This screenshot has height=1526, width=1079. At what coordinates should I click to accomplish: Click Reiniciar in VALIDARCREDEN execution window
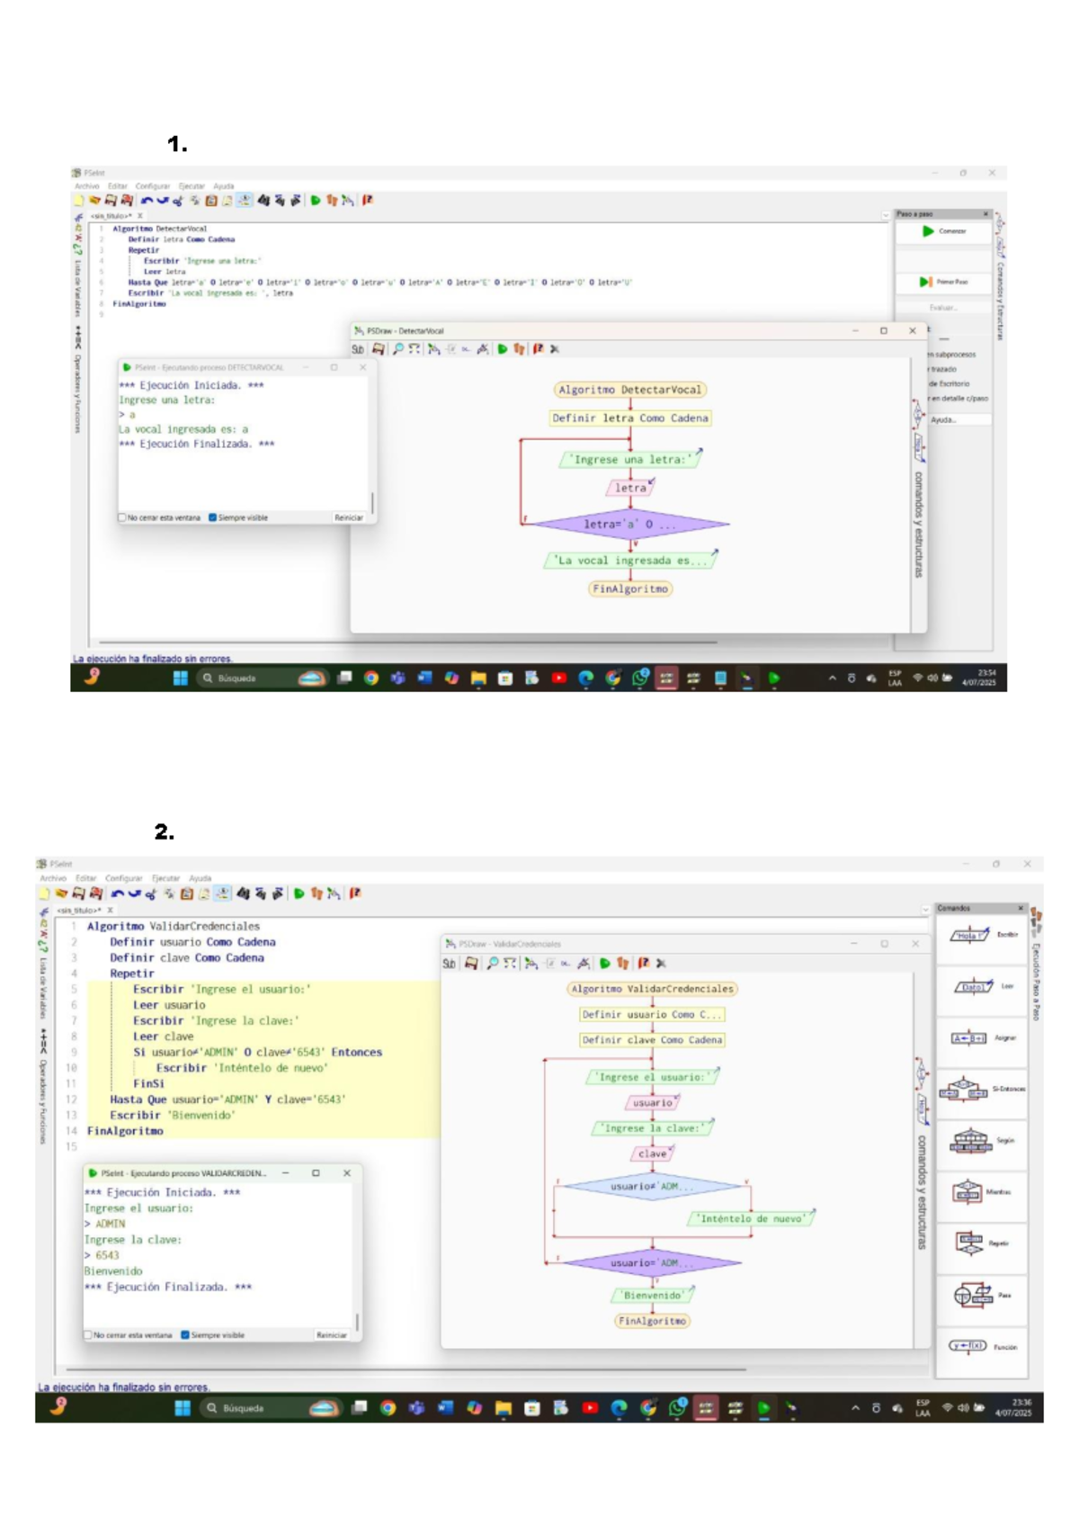coord(332,1335)
